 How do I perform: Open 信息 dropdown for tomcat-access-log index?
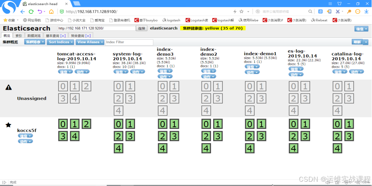pyautogui.click(x=65, y=72)
